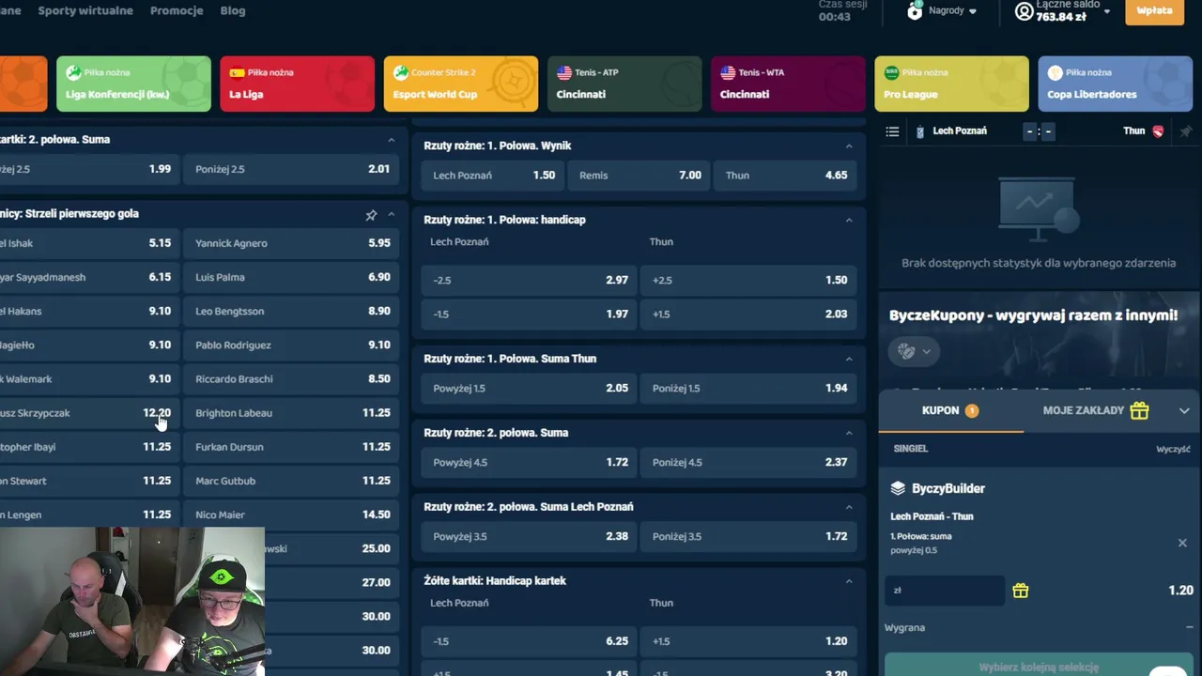
Task: Open the Tenis - WTA Cincinnati tile
Action: [788, 84]
